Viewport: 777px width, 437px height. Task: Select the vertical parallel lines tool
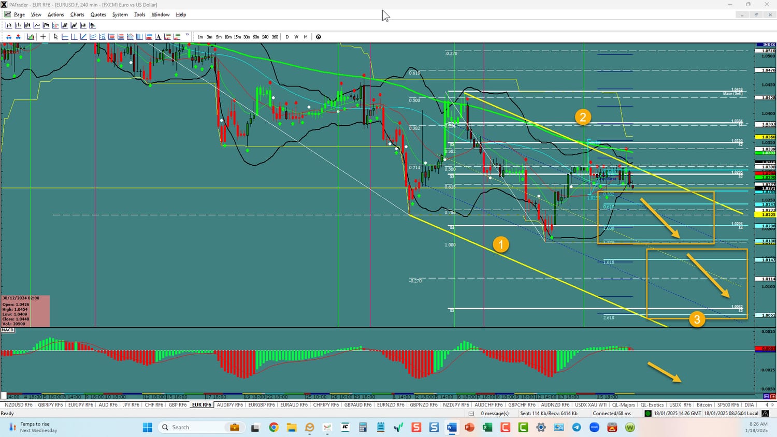click(x=139, y=37)
